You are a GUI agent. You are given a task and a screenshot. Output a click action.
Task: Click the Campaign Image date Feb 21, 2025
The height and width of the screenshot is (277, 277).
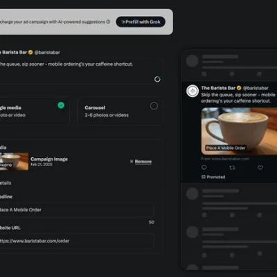point(42,164)
